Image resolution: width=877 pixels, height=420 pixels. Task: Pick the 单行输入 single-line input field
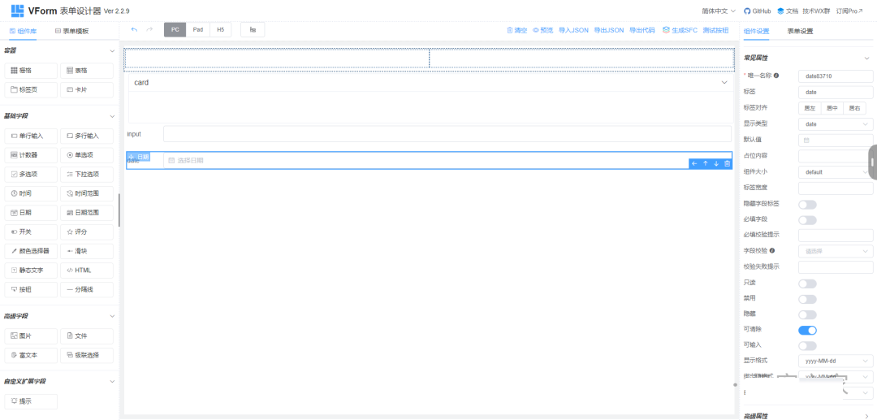tap(31, 136)
